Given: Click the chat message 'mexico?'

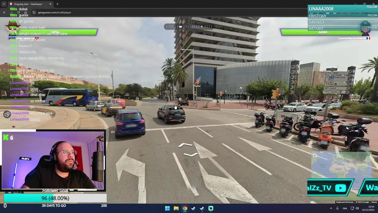Looking at the screenshot, I should tap(25, 46).
